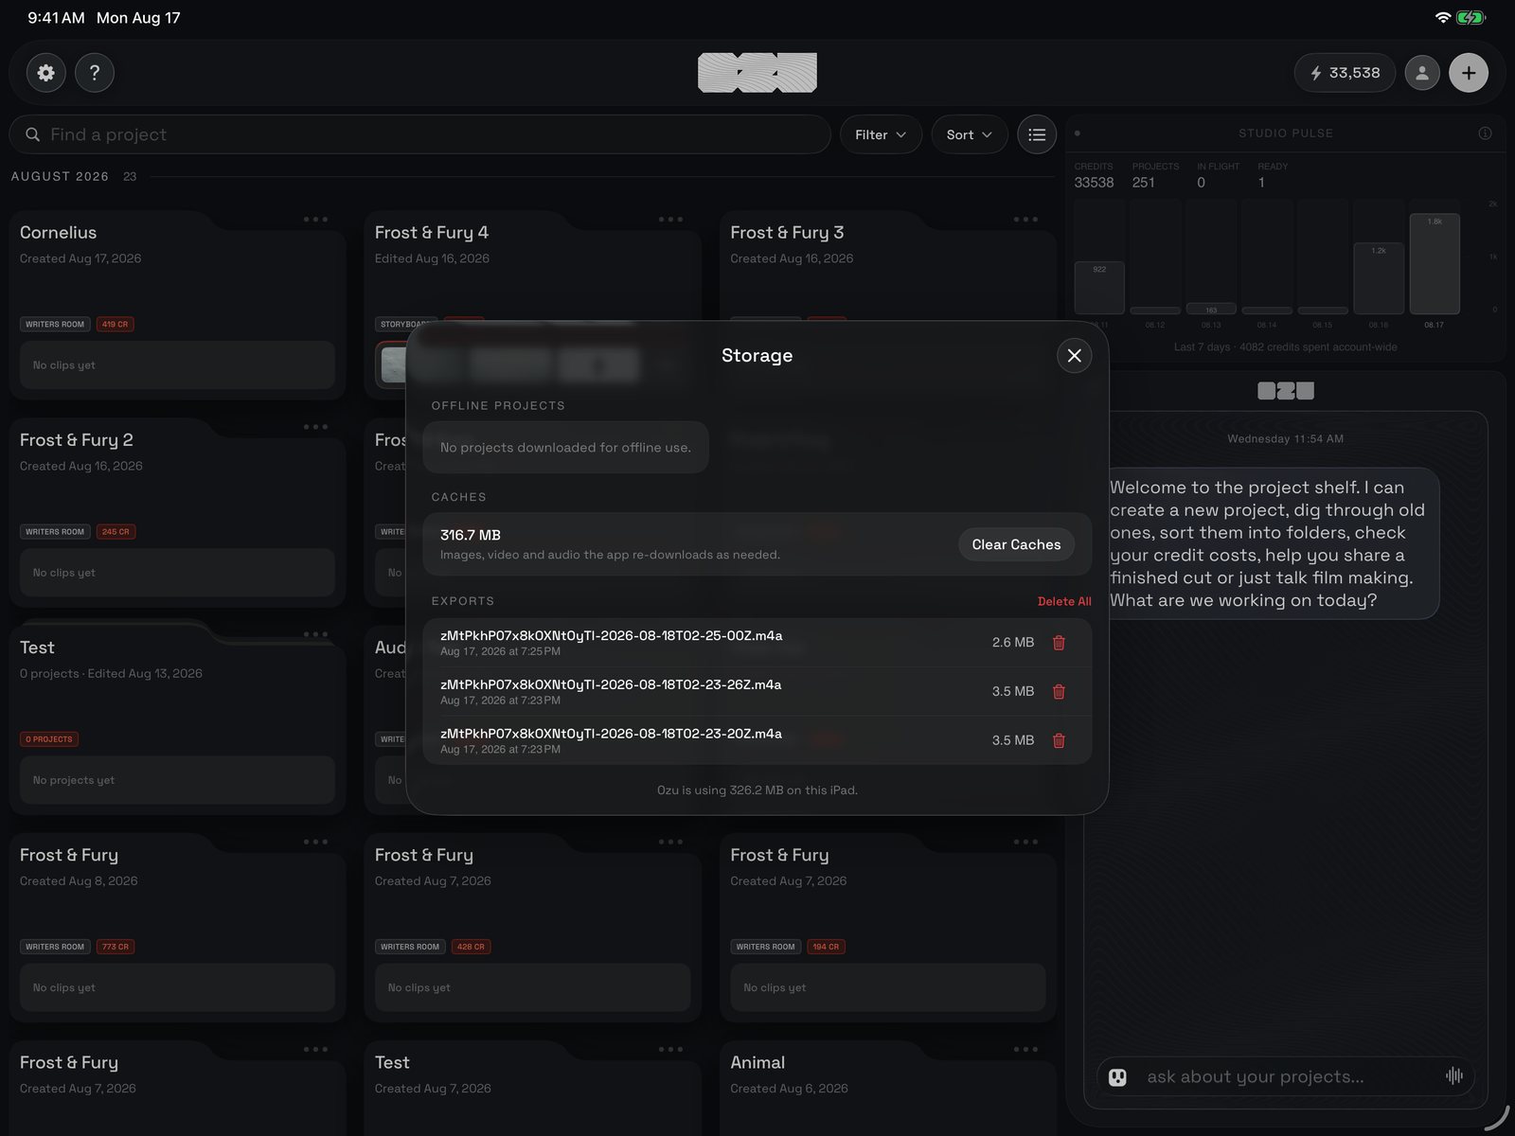Switch to list view layout icon
1515x1136 pixels.
(x=1037, y=134)
